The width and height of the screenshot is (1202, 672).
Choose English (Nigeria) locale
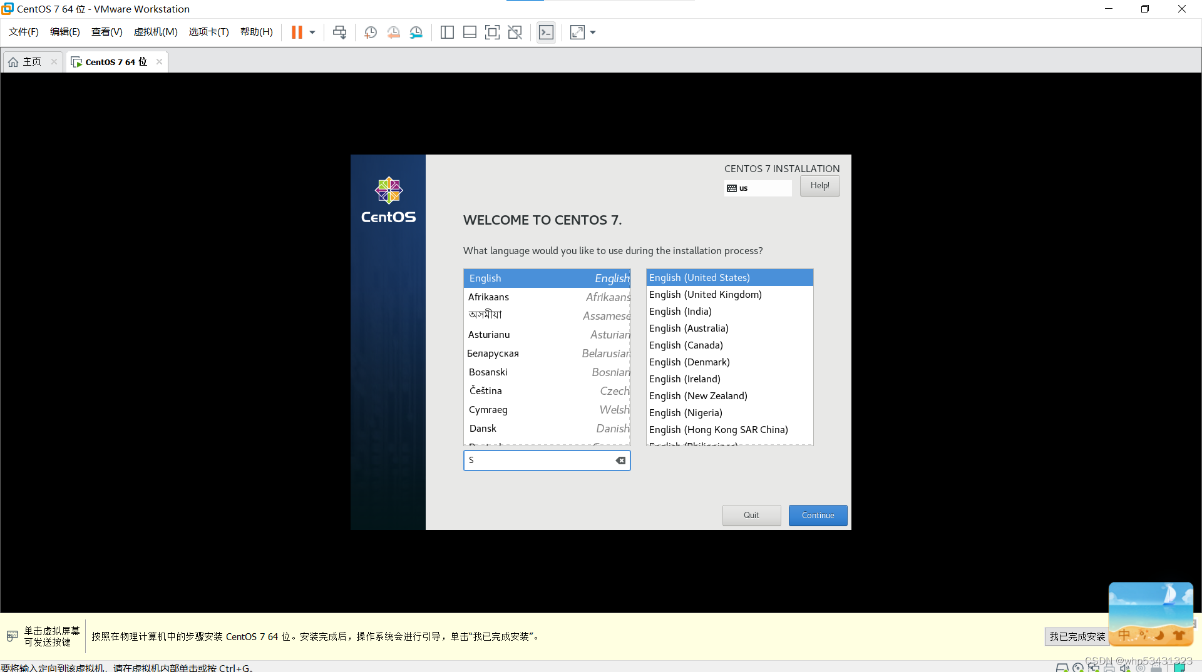pos(730,413)
